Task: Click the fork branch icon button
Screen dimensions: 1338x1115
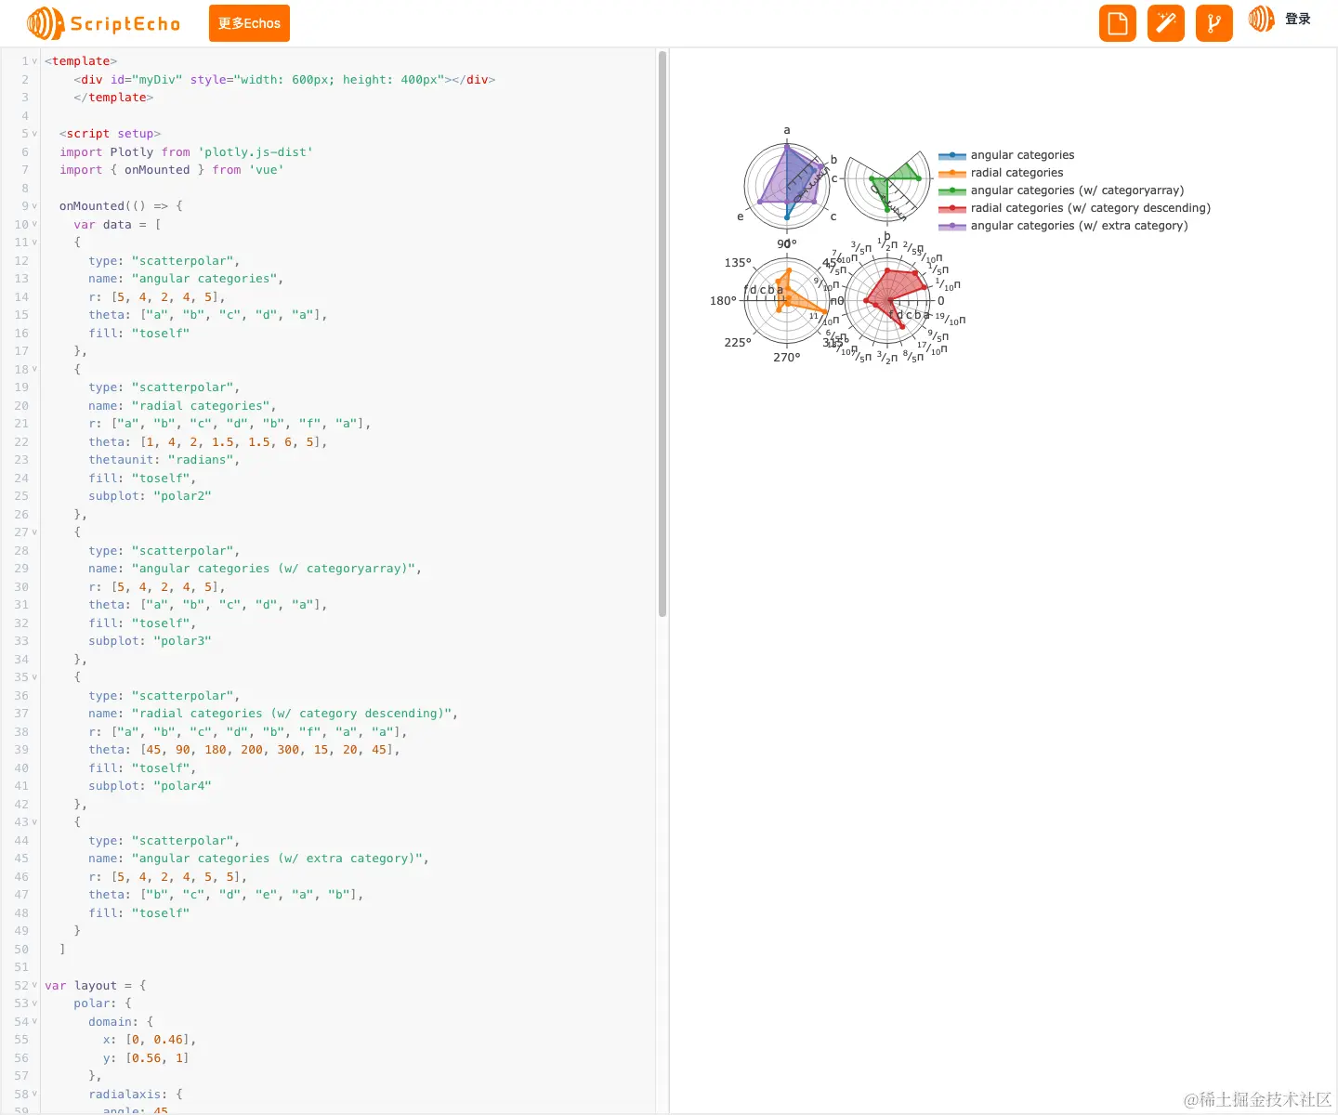Action: pyautogui.click(x=1214, y=23)
